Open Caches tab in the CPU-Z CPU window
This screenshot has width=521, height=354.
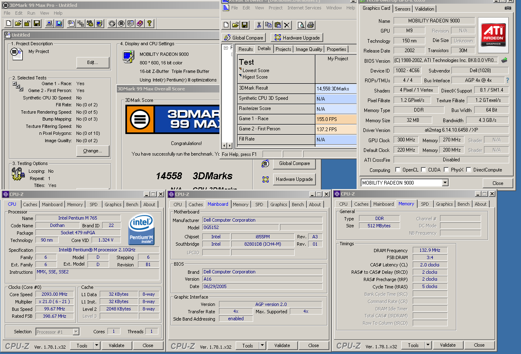[30, 204]
